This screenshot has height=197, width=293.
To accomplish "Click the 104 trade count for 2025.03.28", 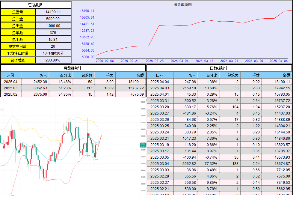I will [x=235, y=107].
